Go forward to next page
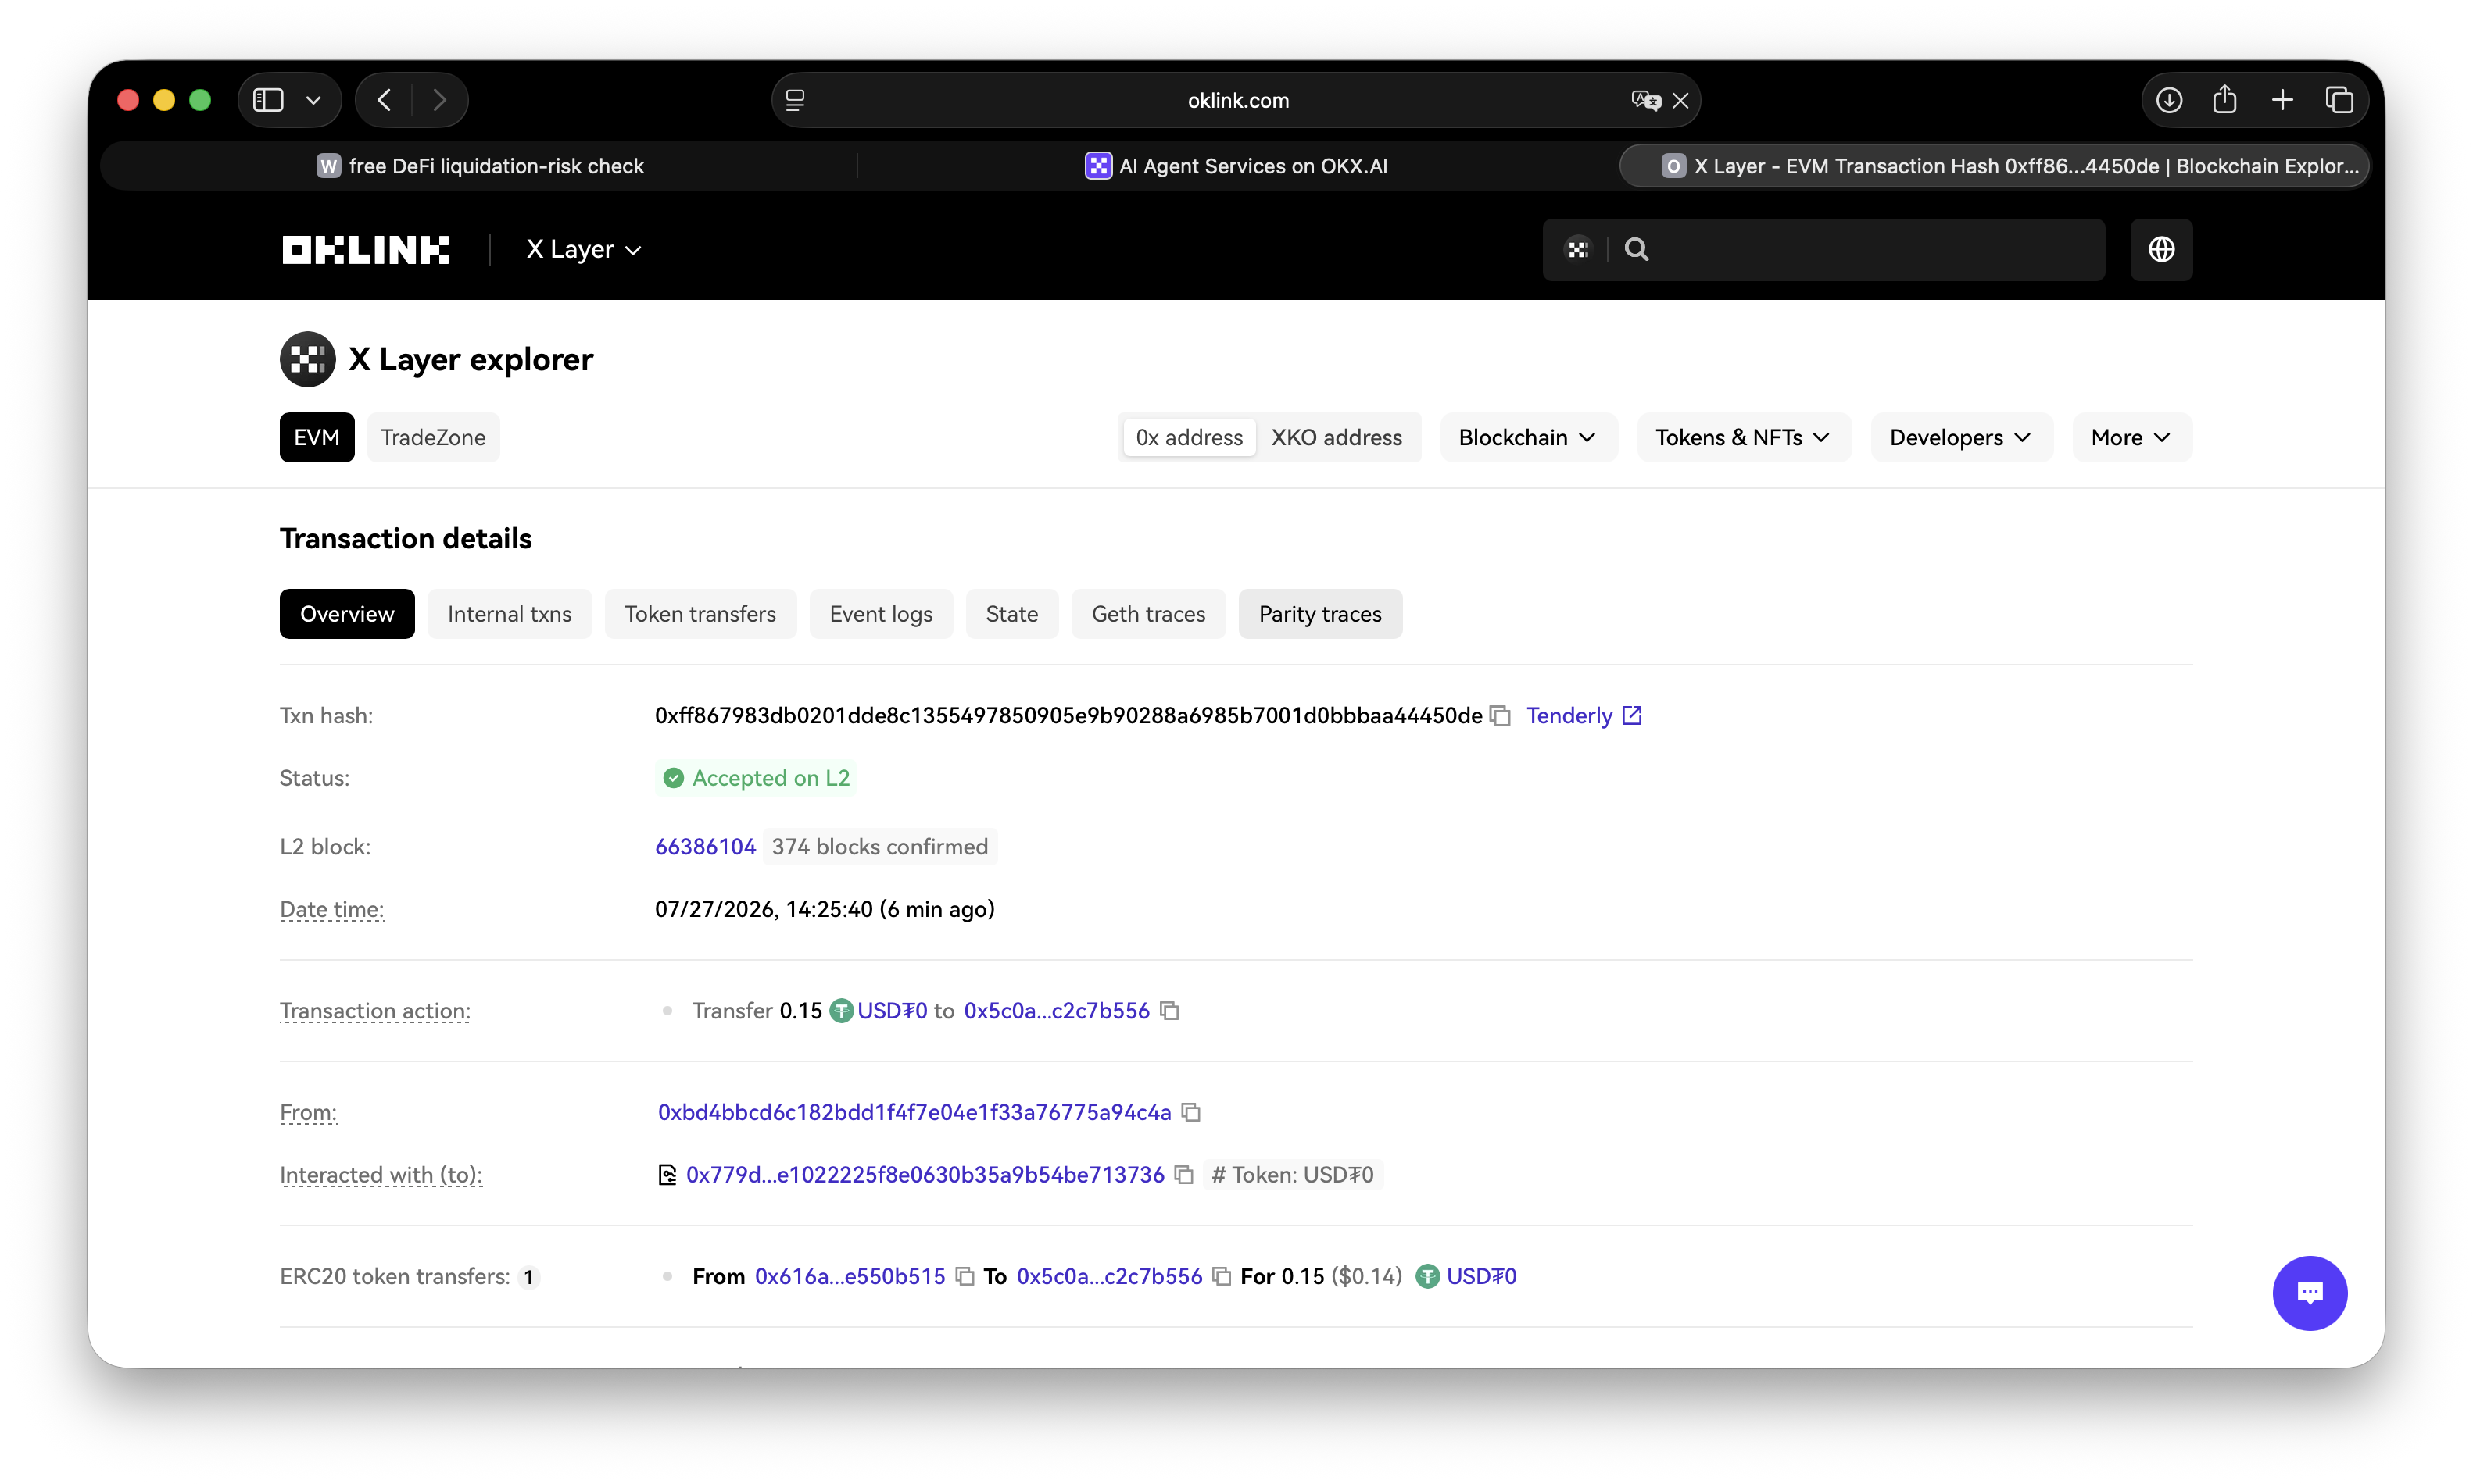The width and height of the screenshot is (2473, 1484). 439,100
